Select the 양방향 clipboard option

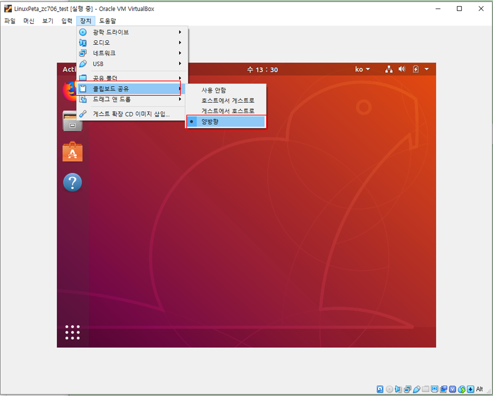coord(226,121)
